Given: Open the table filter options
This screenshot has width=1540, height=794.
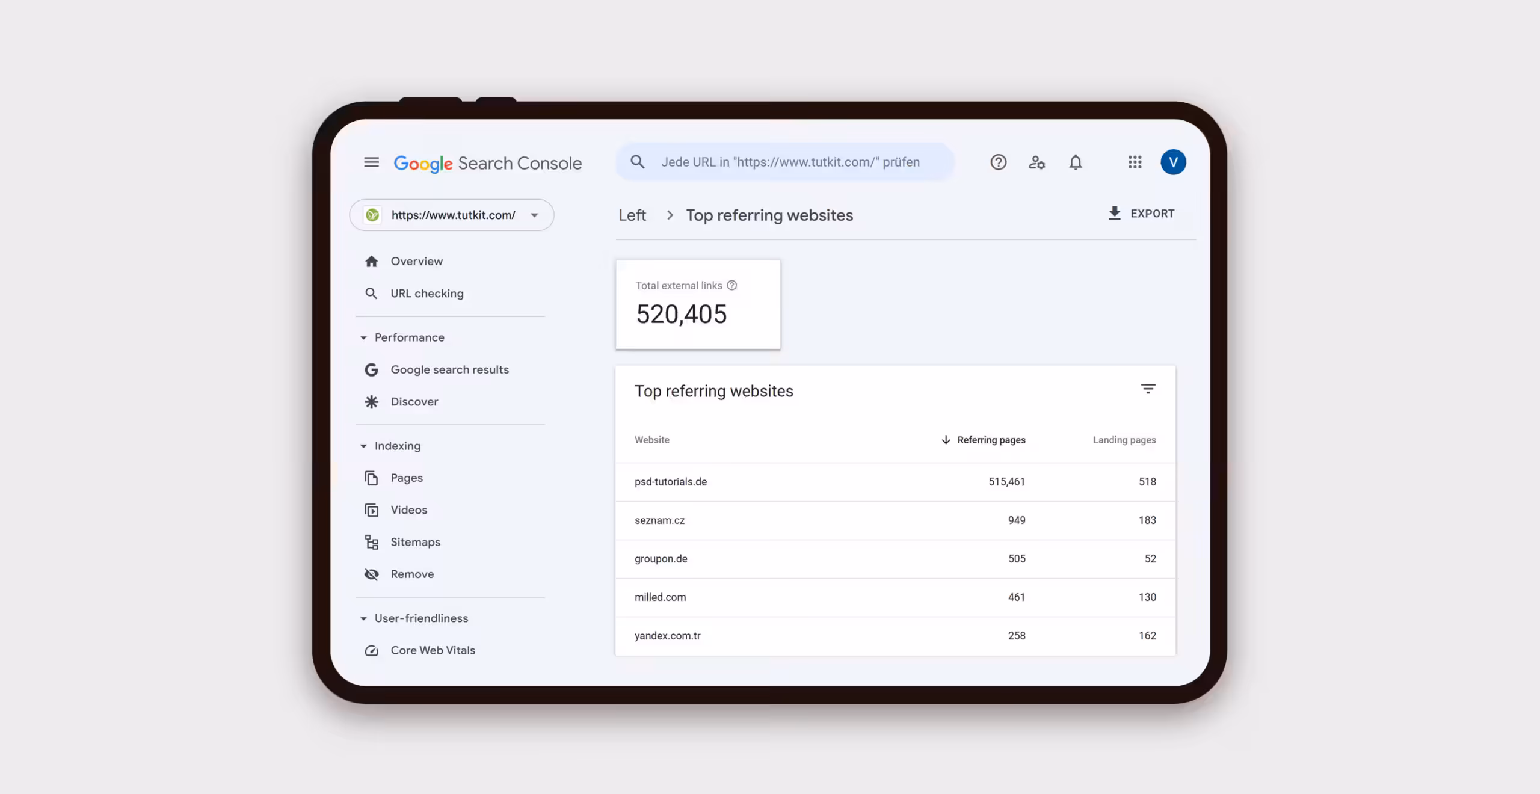Looking at the screenshot, I should click(1149, 389).
